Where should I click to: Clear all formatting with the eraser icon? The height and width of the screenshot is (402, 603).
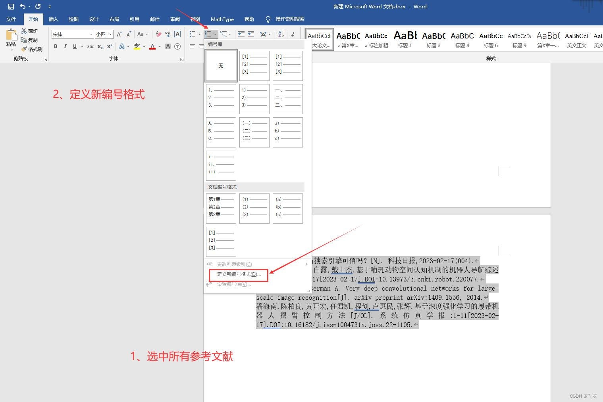pyautogui.click(x=158, y=34)
